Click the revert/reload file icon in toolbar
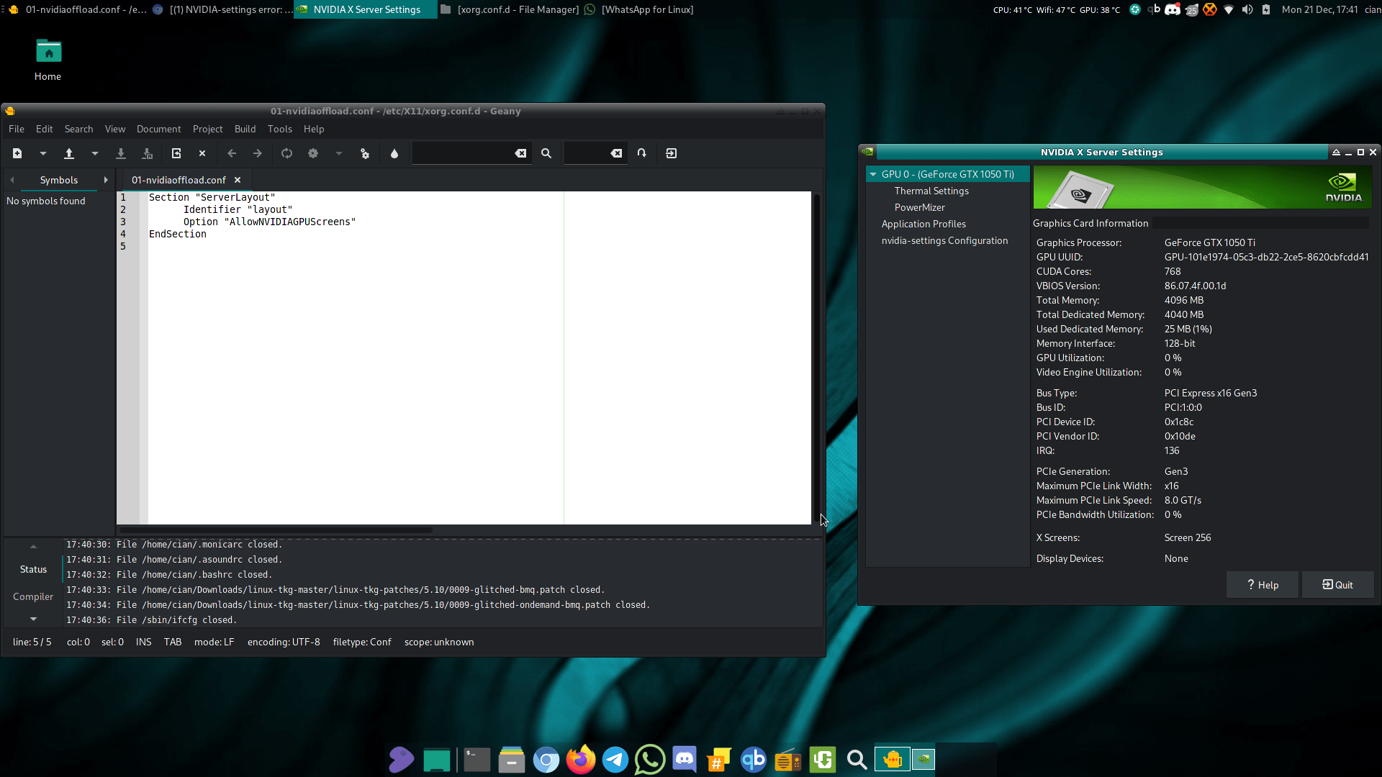 pyautogui.click(x=176, y=153)
